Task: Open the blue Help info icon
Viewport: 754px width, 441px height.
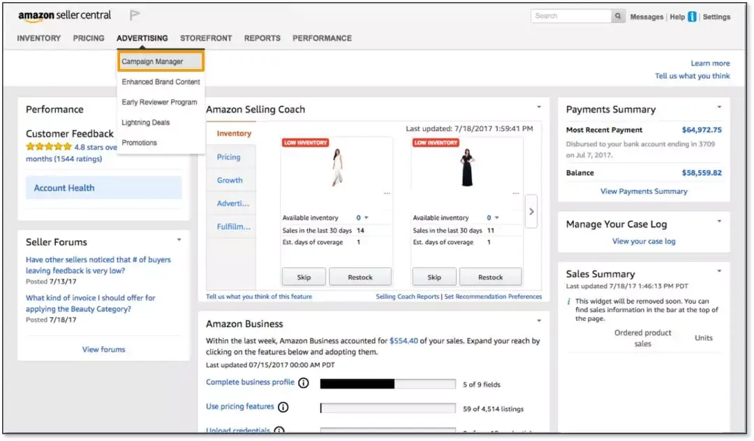Action: coord(692,17)
